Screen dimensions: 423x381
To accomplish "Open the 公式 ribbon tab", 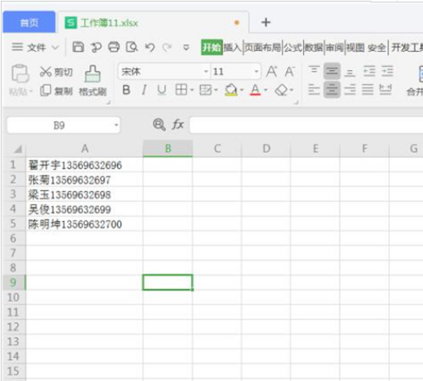I will pos(293,48).
